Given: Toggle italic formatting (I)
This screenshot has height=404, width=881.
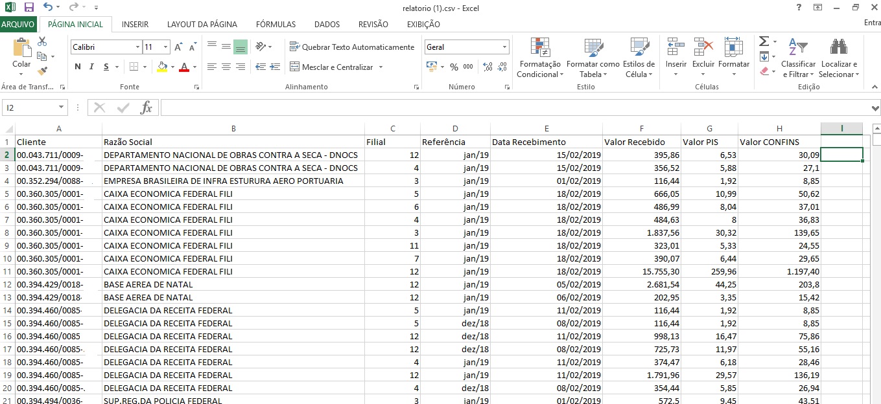Looking at the screenshot, I should [x=92, y=67].
